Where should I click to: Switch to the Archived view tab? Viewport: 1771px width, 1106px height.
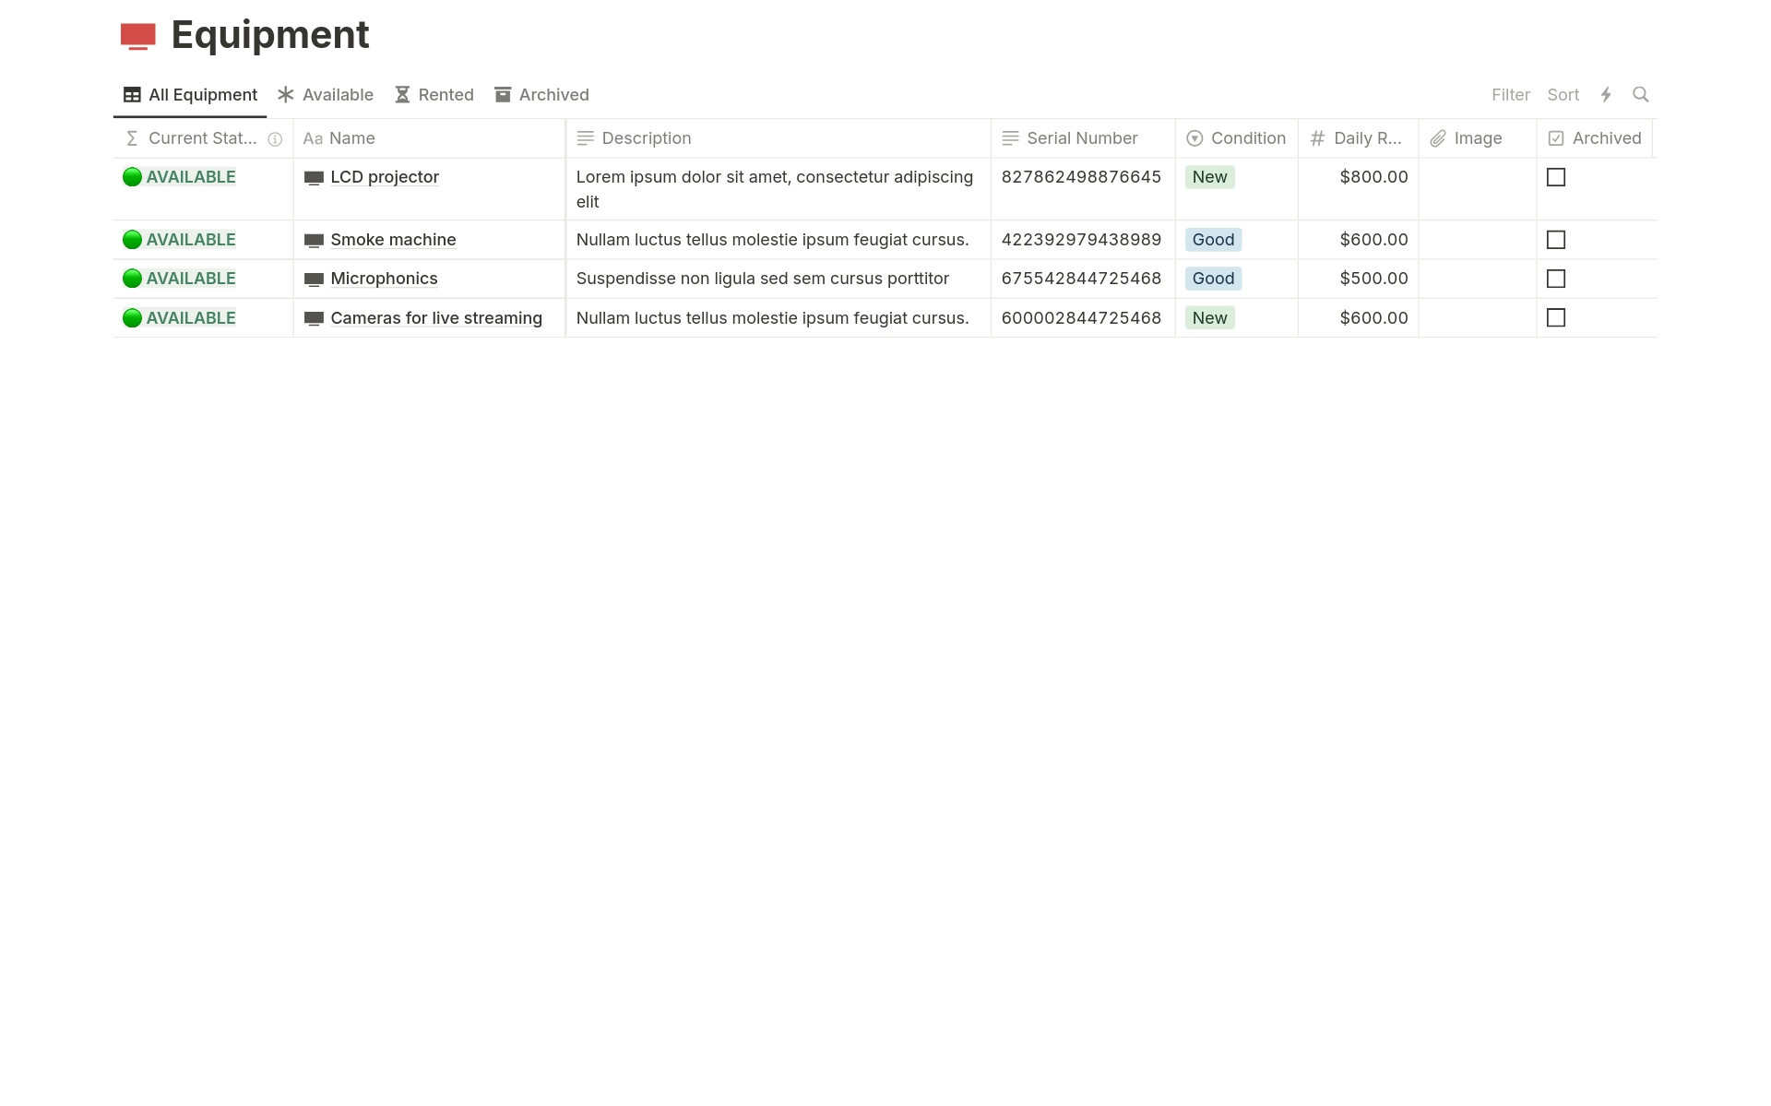(x=541, y=95)
